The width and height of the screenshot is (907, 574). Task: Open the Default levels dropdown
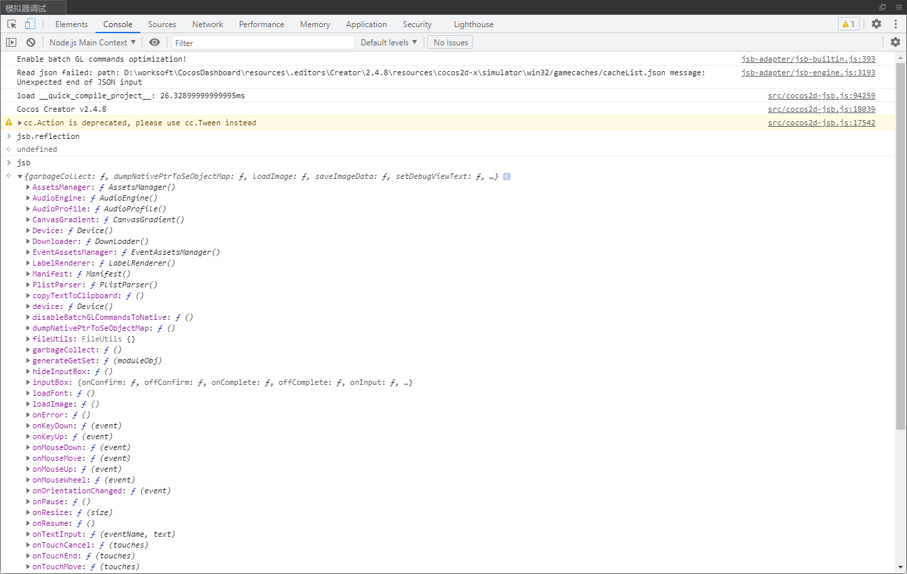(x=388, y=42)
